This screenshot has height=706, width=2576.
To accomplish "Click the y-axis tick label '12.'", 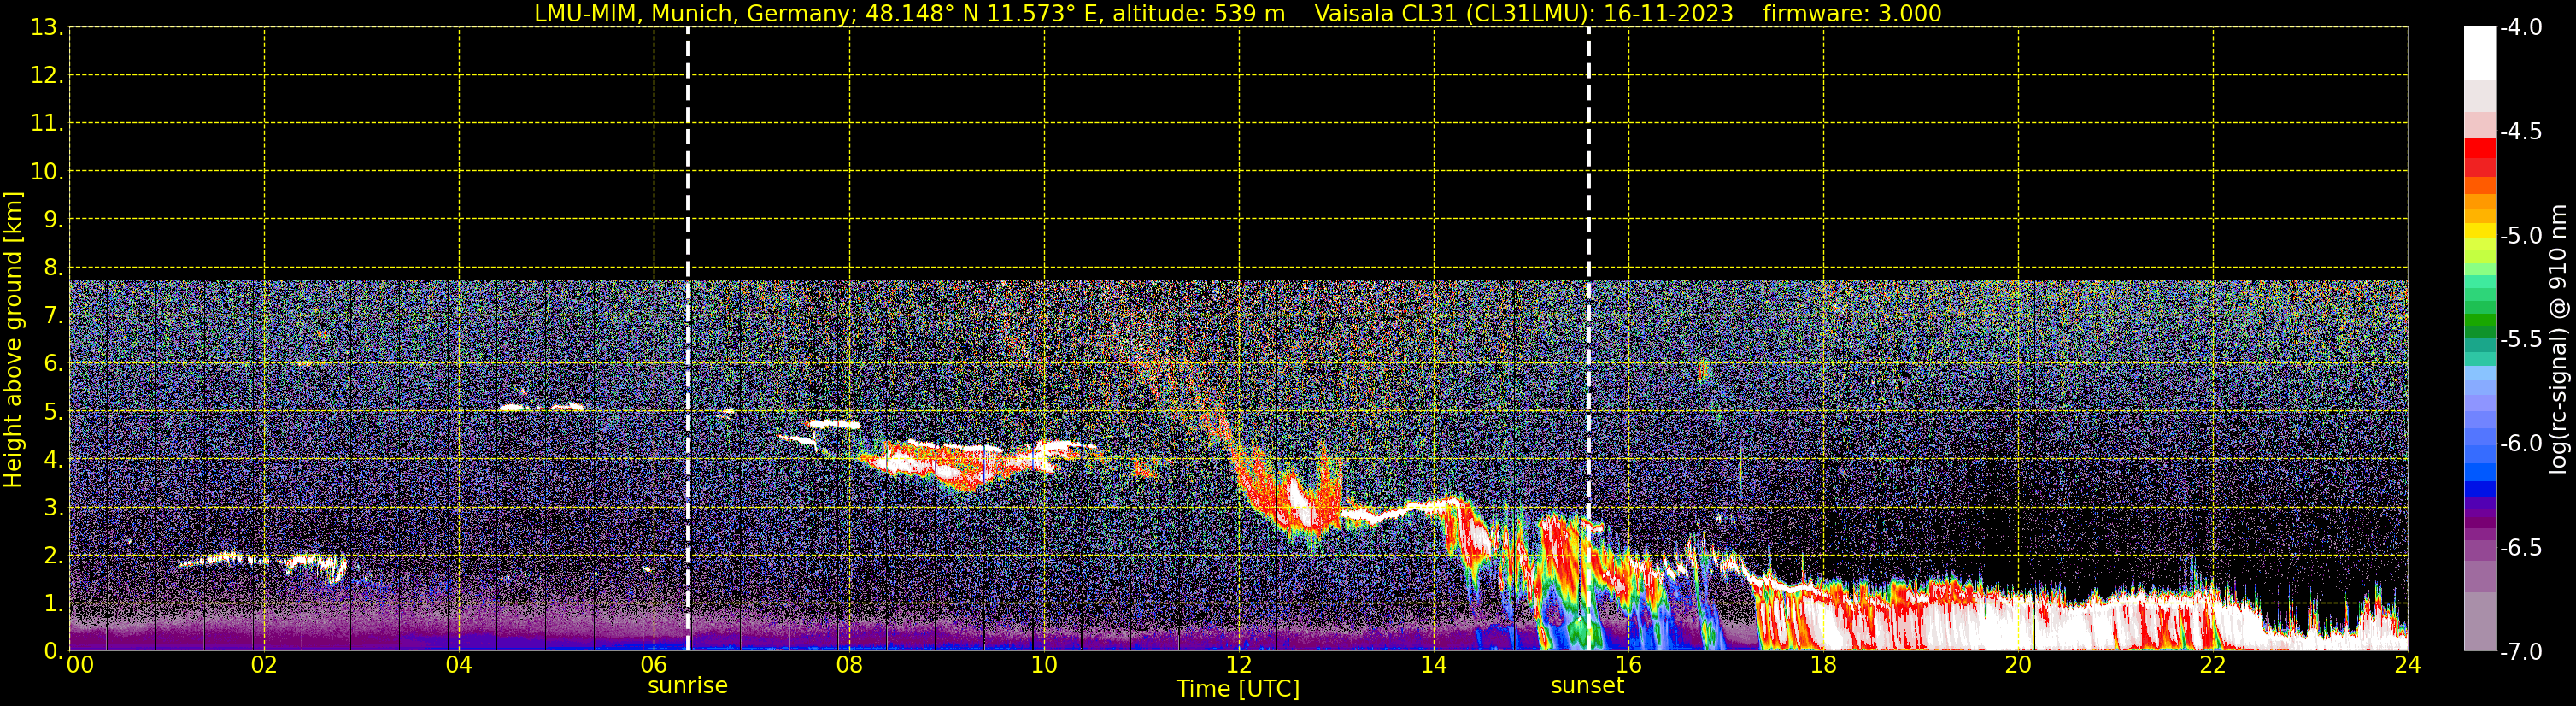I will click(x=47, y=75).
